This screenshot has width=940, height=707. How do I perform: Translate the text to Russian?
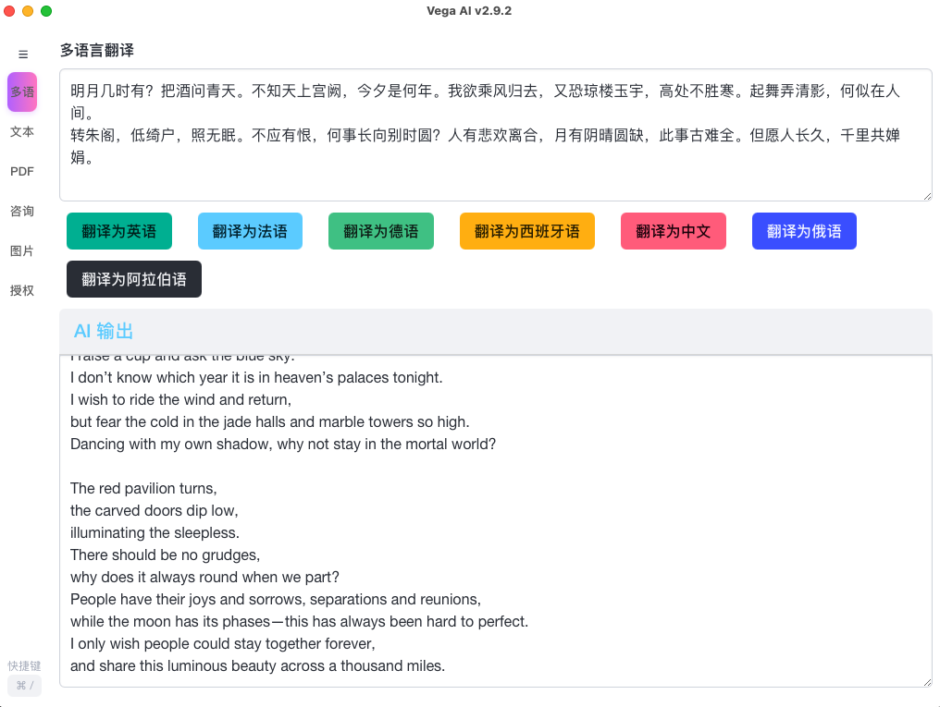click(x=803, y=231)
